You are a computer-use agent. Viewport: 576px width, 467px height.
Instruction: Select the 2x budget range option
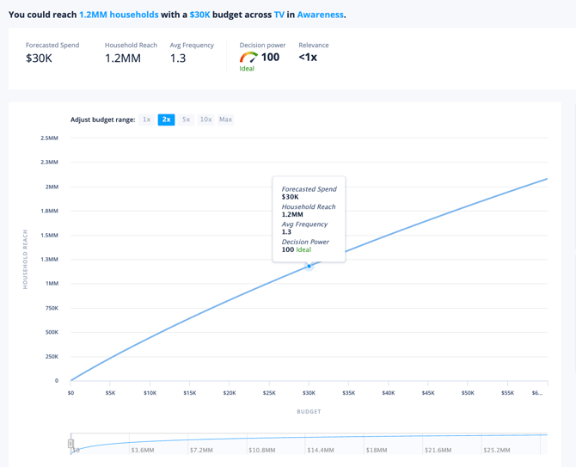(166, 120)
